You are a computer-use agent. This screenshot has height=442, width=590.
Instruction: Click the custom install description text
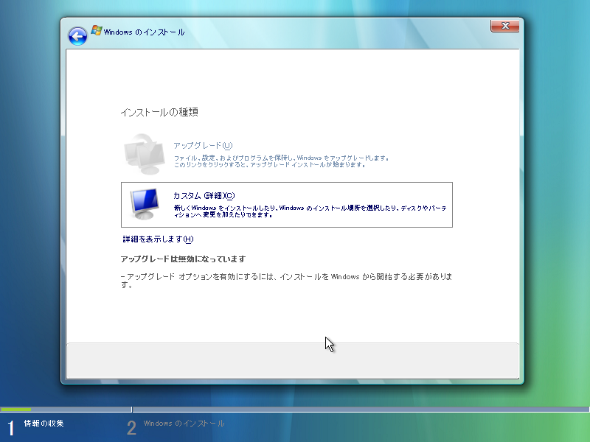click(x=310, y=211)
